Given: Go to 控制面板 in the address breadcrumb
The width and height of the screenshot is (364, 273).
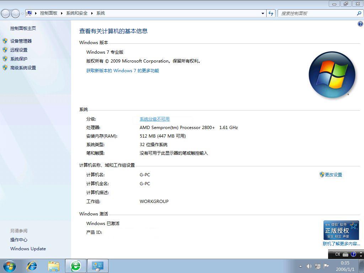Looking at the screenshot, I should (x=49, y=13).
